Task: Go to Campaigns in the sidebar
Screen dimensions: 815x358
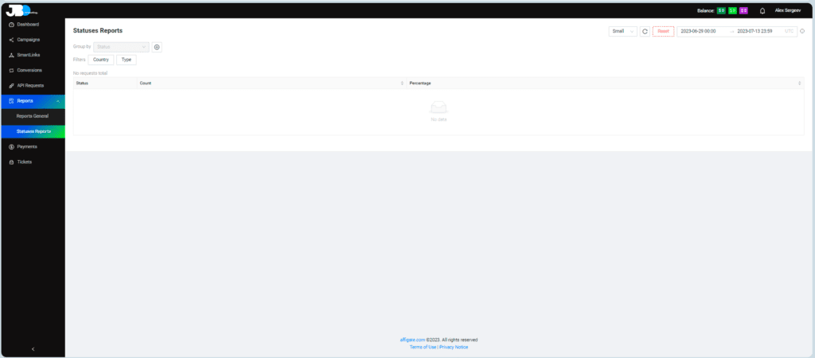Action: pyautogui.click(x=29, y=40)
